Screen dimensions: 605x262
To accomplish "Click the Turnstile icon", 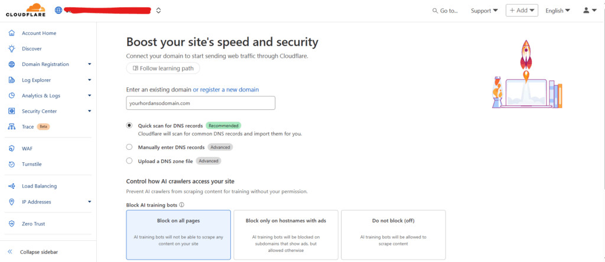I will point(12,164).
